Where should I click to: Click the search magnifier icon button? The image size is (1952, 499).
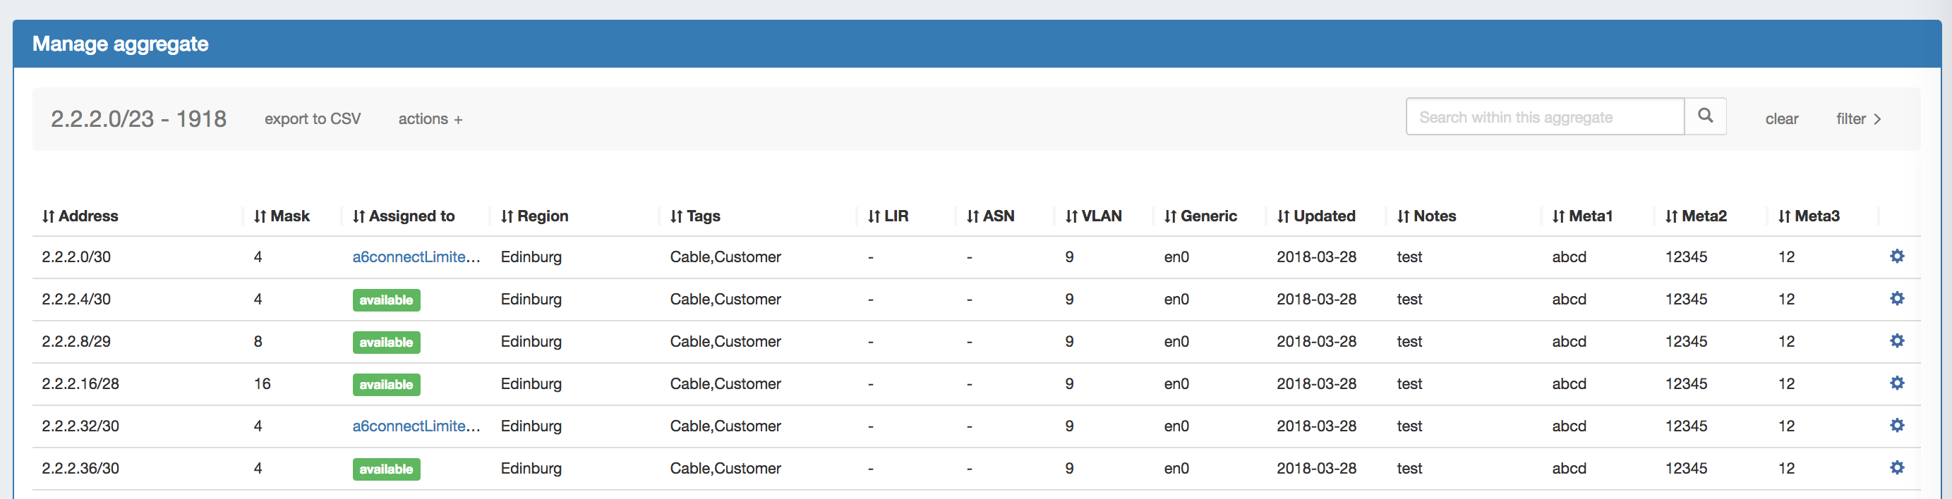(1704, 116)
